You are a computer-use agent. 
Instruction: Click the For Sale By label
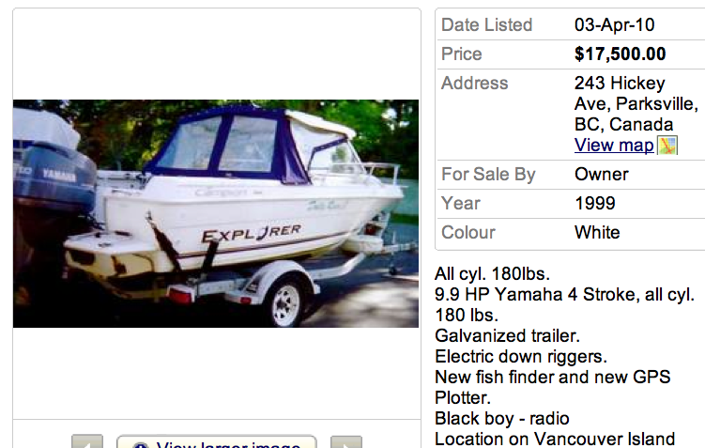tap(488, 174)
